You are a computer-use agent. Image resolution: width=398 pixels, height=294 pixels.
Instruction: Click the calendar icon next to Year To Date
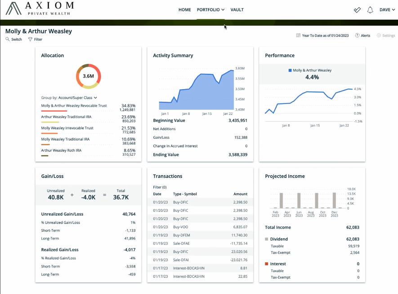coord(297,35)
